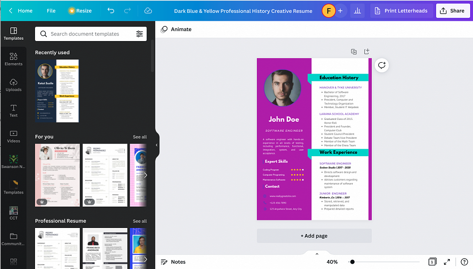
Task: Click the duplicate page icon
Action: coord(354,51)
